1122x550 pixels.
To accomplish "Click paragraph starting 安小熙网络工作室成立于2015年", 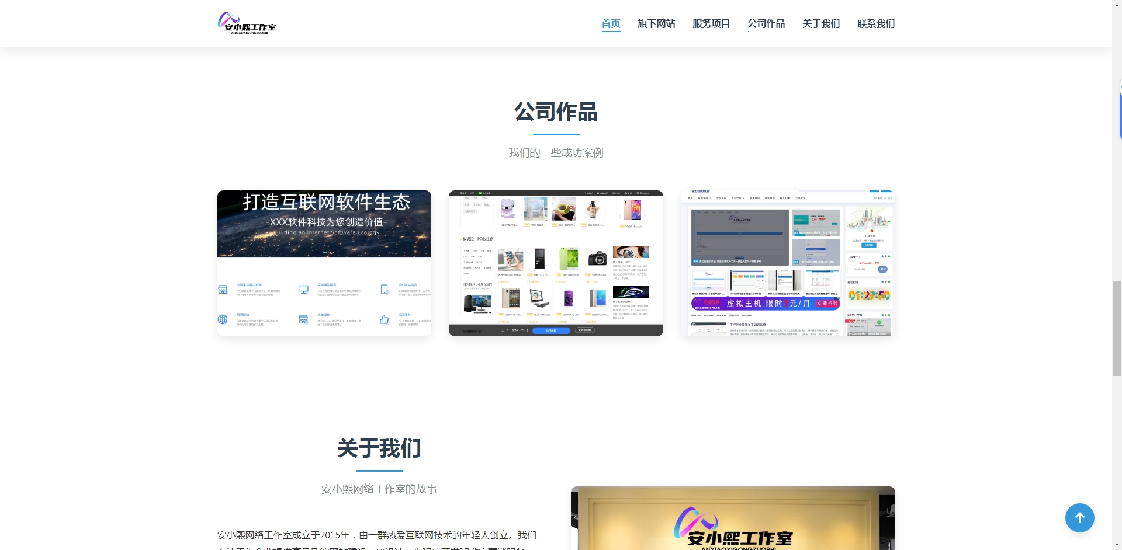I will pos(377,541).
